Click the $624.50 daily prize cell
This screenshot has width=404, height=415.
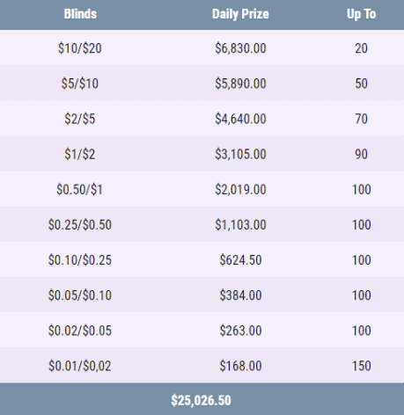click(240, 260)
